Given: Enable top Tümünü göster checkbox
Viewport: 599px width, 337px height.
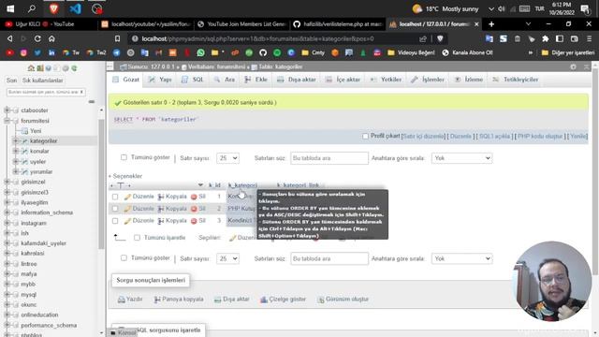Looking at the screenshot, I should (124, 157).
